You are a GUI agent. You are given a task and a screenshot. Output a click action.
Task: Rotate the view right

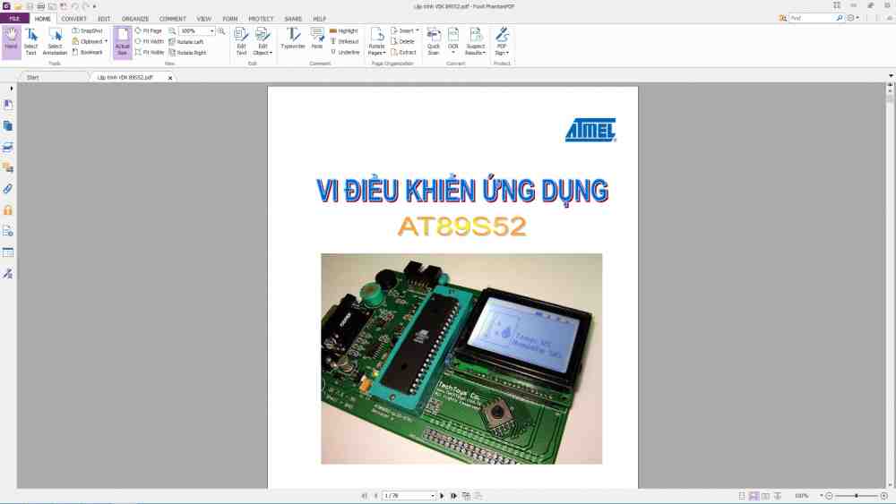click(x=188, y=53)
